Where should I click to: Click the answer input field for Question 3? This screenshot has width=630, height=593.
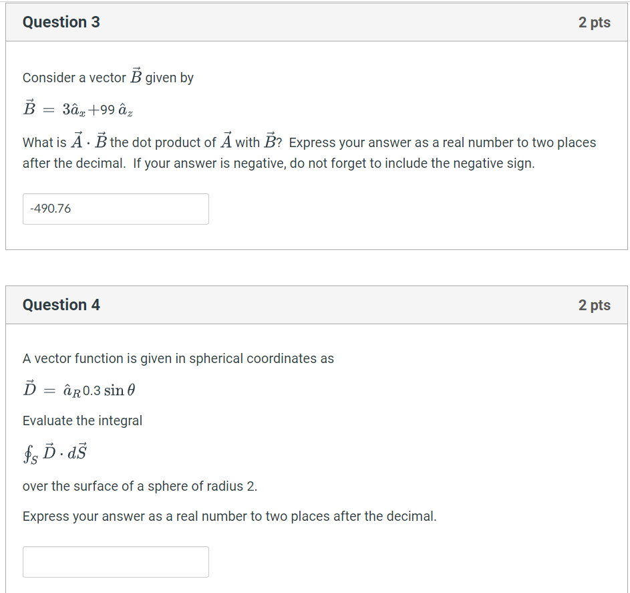[x=115, y=209]
